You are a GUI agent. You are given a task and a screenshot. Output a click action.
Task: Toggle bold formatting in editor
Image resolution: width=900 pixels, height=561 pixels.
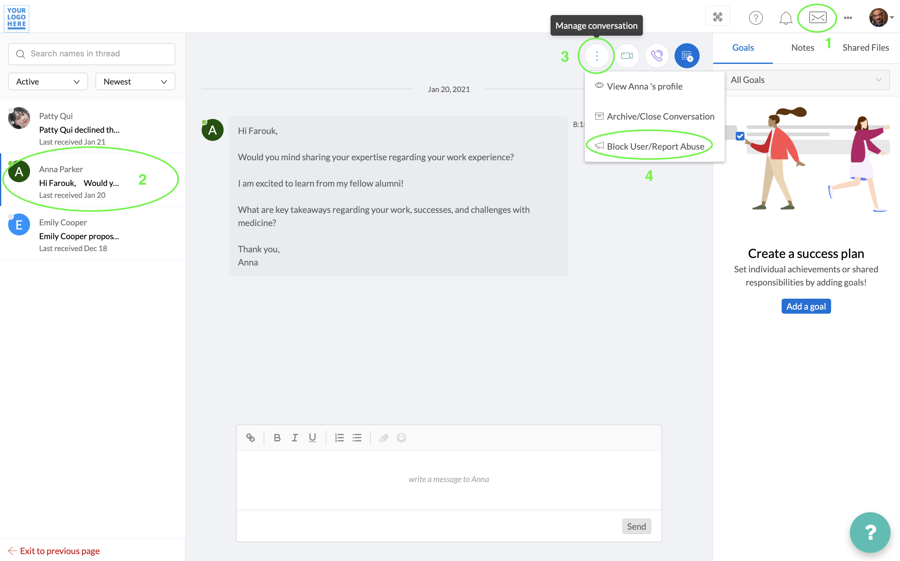point(277,438)
